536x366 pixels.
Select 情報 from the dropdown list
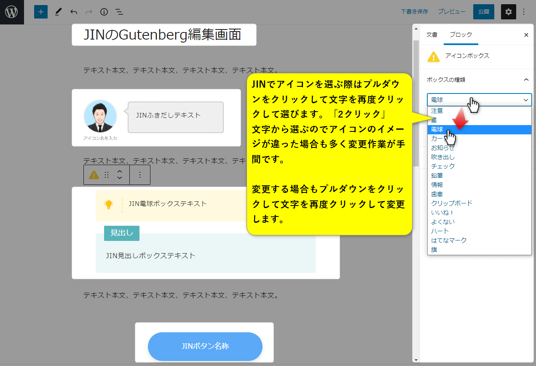tap(480, 185)
